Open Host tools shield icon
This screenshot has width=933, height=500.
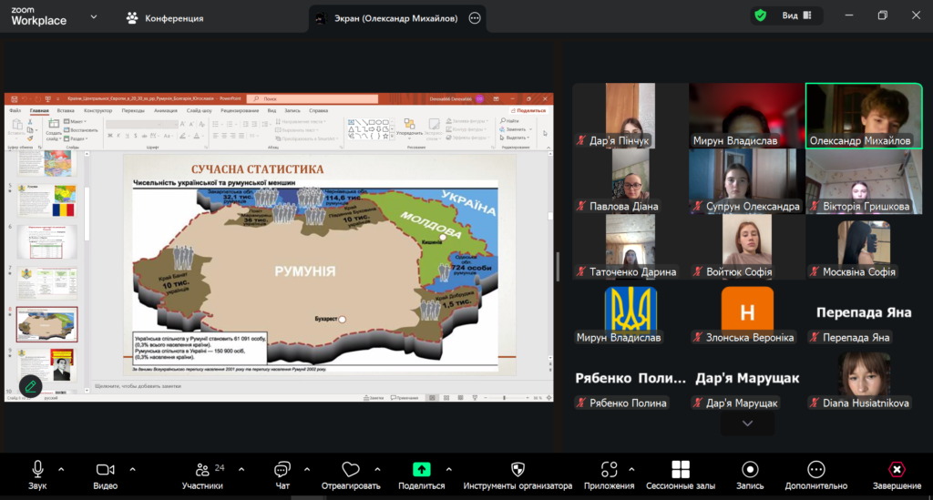click(x=518, y=470)
